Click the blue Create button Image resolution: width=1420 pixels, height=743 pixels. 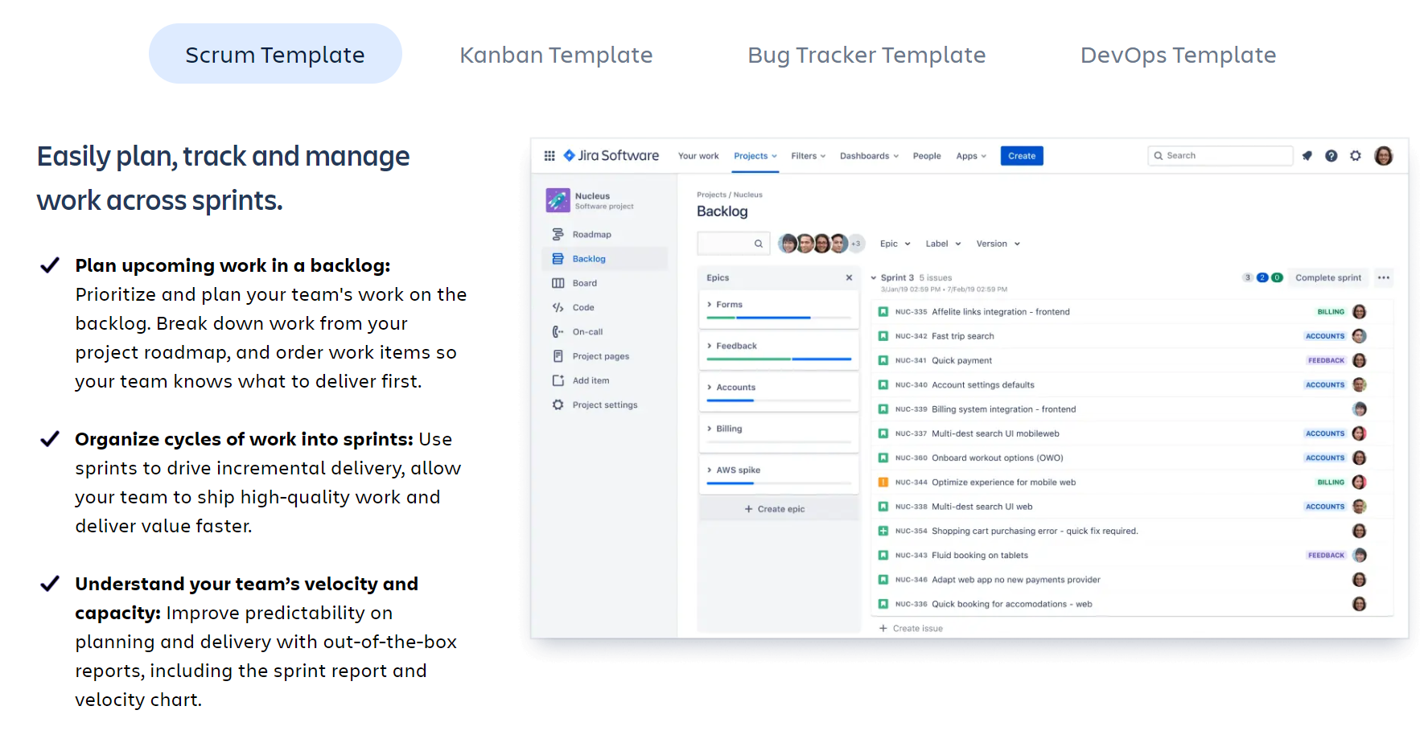pos(1022,156)
